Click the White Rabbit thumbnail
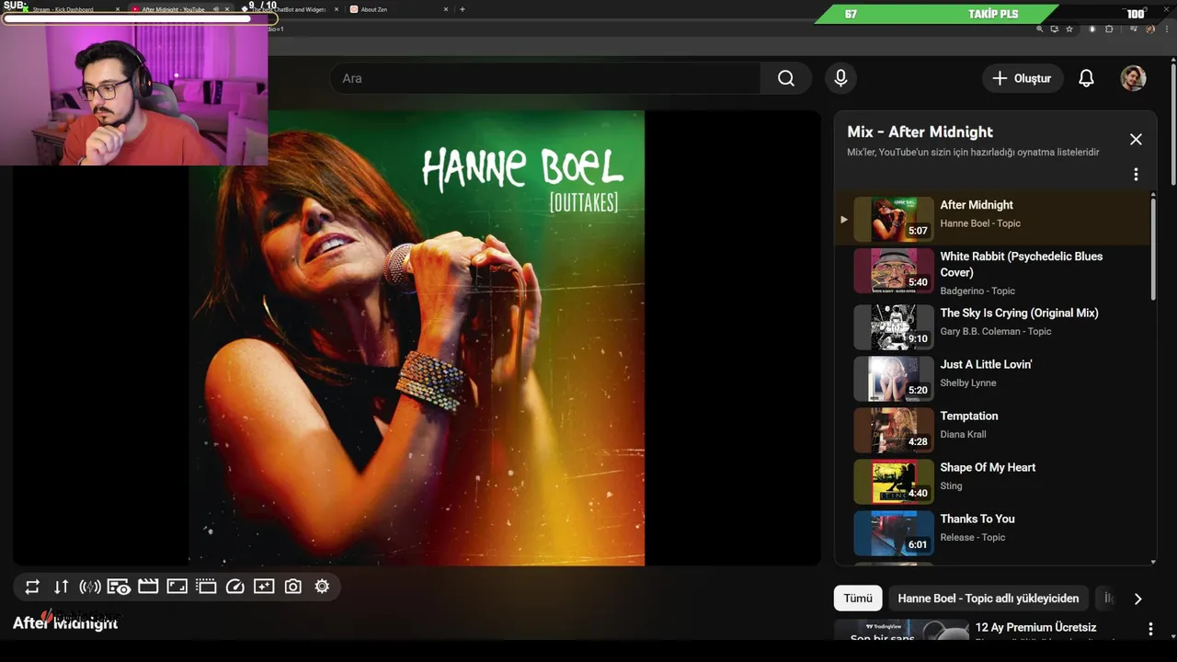Image resolution: width=1177 pixels, height=662 pixels. coord(894,270)
